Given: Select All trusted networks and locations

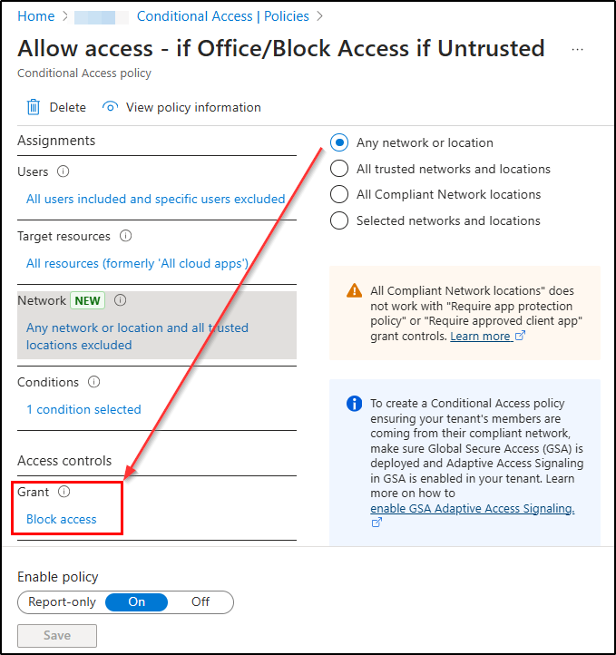Looking at the screenshot, I should pos(339,169).
